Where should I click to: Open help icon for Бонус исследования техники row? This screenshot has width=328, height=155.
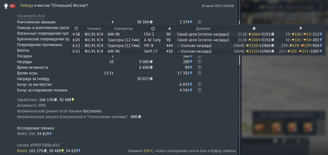tap(199, 90)
